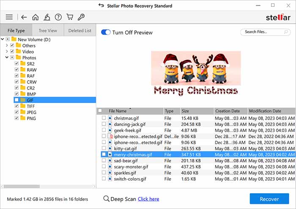
Task: Click the file icon beside sparkles.gif
Action: coord(110,173)
